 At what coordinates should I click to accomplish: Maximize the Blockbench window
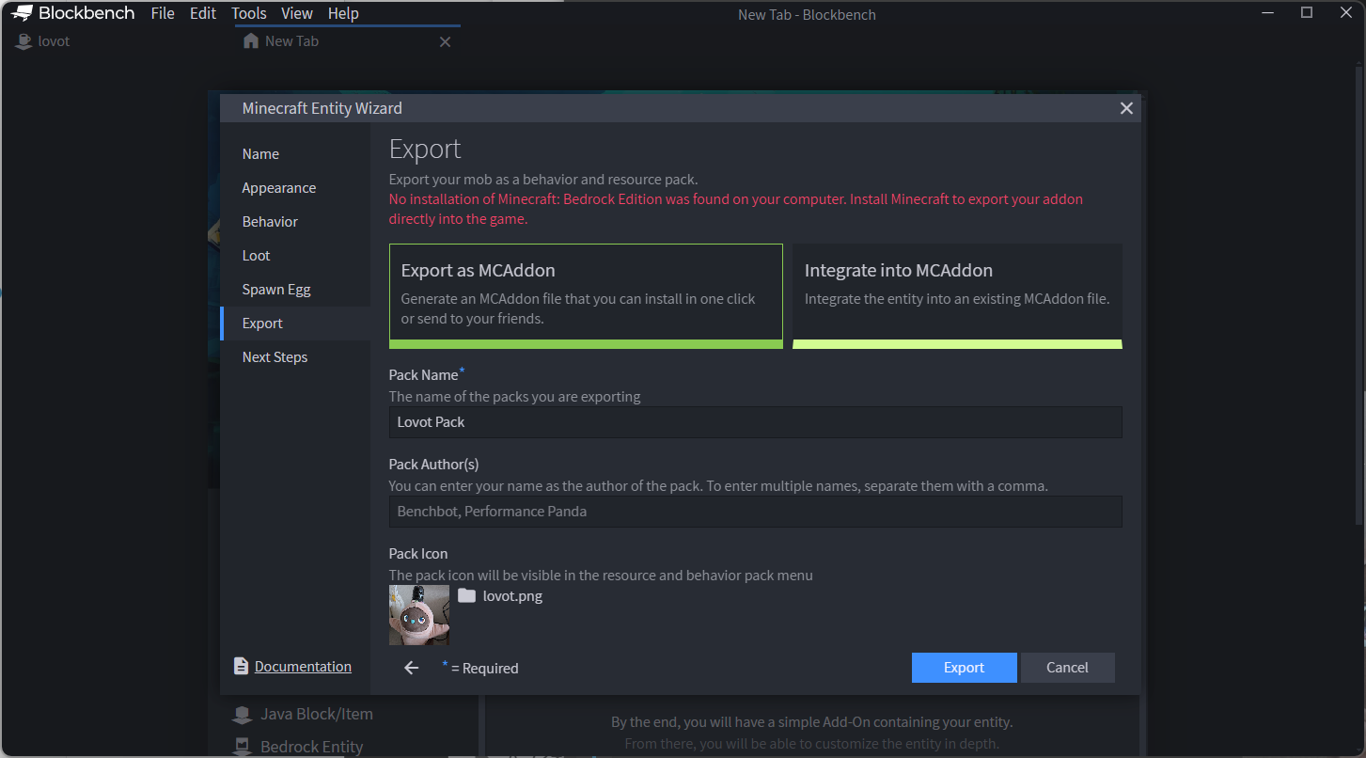tap(1307, 13)
